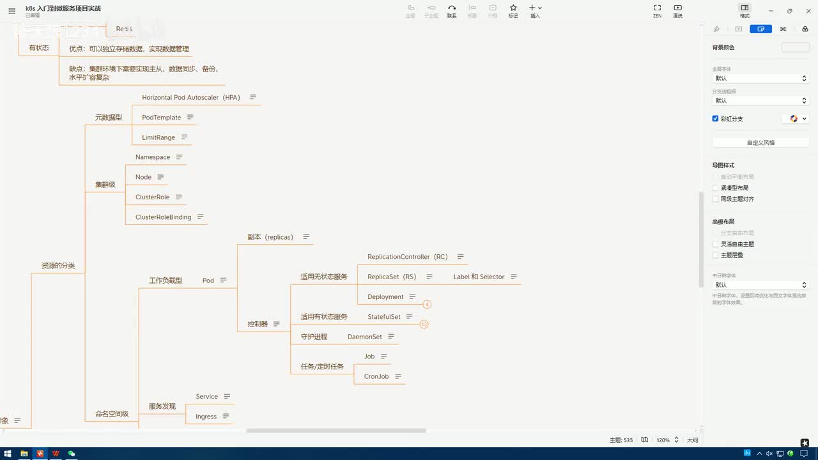This screenshot has height=460, width=818.
Task: Open the map overview icon in status bar
Action: point(645,440)
